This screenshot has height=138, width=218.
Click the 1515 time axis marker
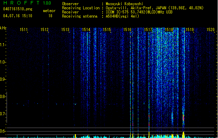pos(107,30)
